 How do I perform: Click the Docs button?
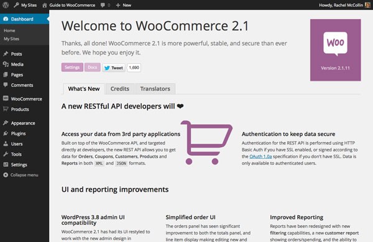click(x=92, y=67)
